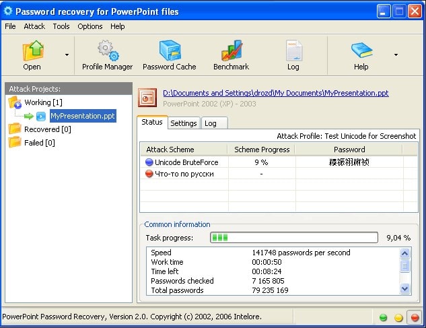Click Total passwords value 79 235 169
426x328 pixels.
point(270,290)
